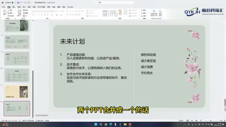Click the Reset (重置) slide button
The image size is (226, 127).
click(x=25, y=13)
